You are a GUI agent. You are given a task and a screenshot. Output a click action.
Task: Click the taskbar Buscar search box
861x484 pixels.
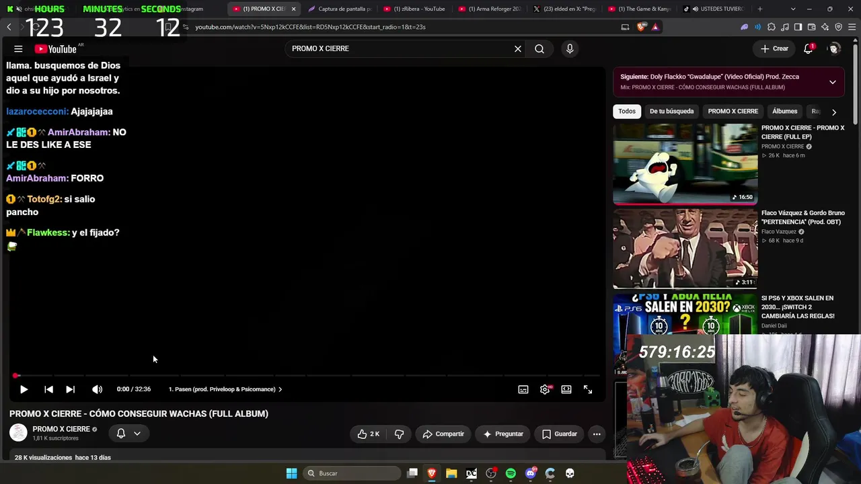click(352, 473)
